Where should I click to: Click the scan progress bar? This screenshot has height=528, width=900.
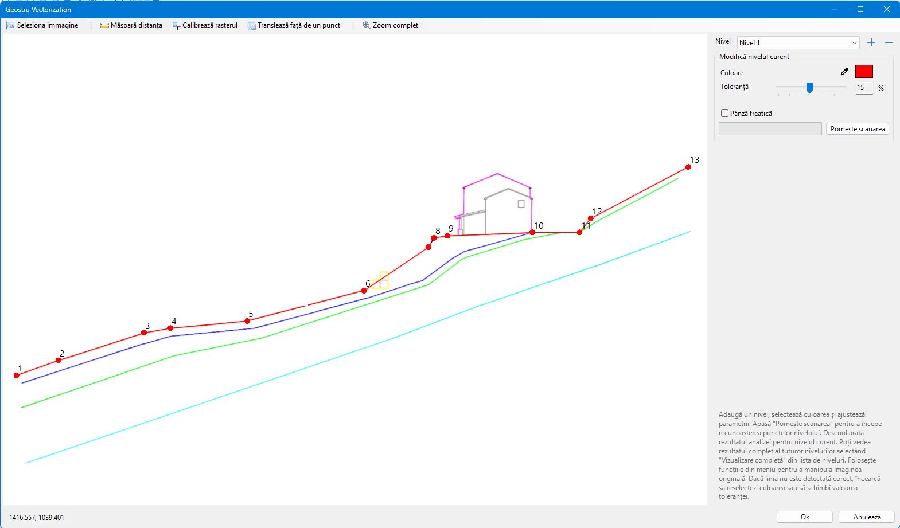(x=770, y=129)
